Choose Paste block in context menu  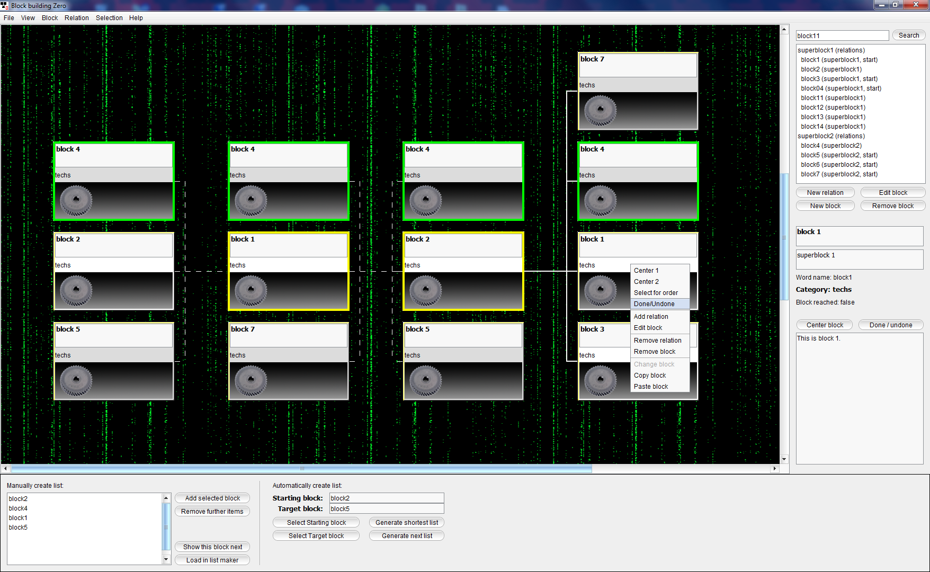tap(660, 387)
